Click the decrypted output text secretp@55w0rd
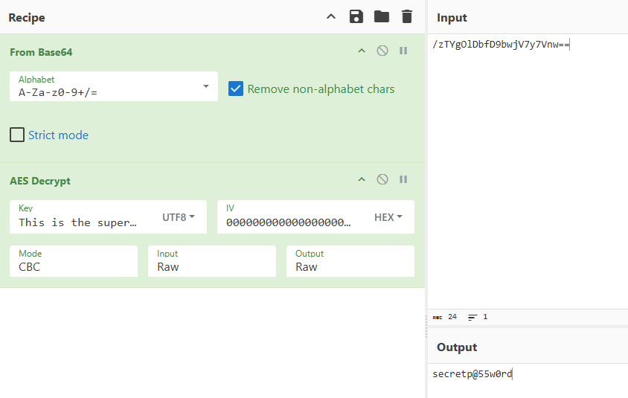 [472, 374]
